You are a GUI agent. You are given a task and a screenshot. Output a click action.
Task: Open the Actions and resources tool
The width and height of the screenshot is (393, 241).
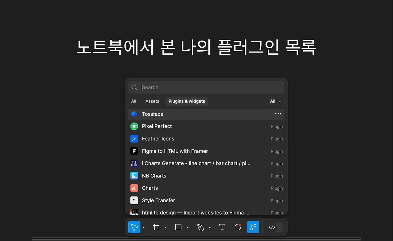click(253, 227)
